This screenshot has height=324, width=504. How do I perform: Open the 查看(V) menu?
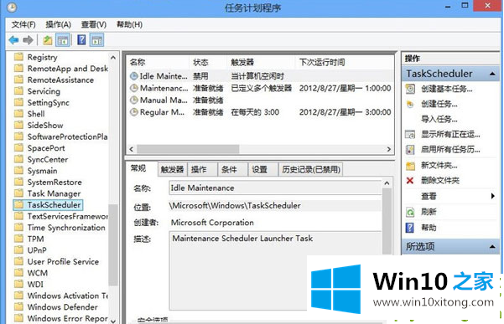(94, 25)
